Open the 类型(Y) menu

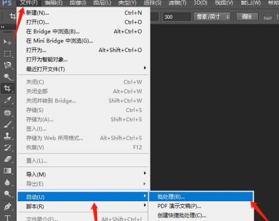click(x=127, y=3)
